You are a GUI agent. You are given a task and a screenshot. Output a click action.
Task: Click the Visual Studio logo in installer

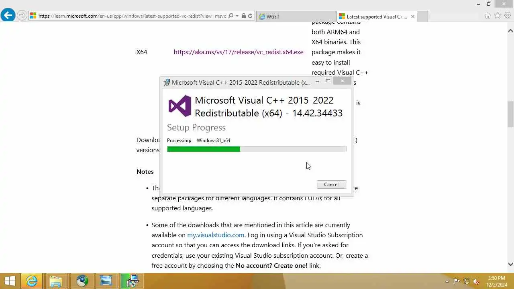pyautogui.click(x=179, y=106)
